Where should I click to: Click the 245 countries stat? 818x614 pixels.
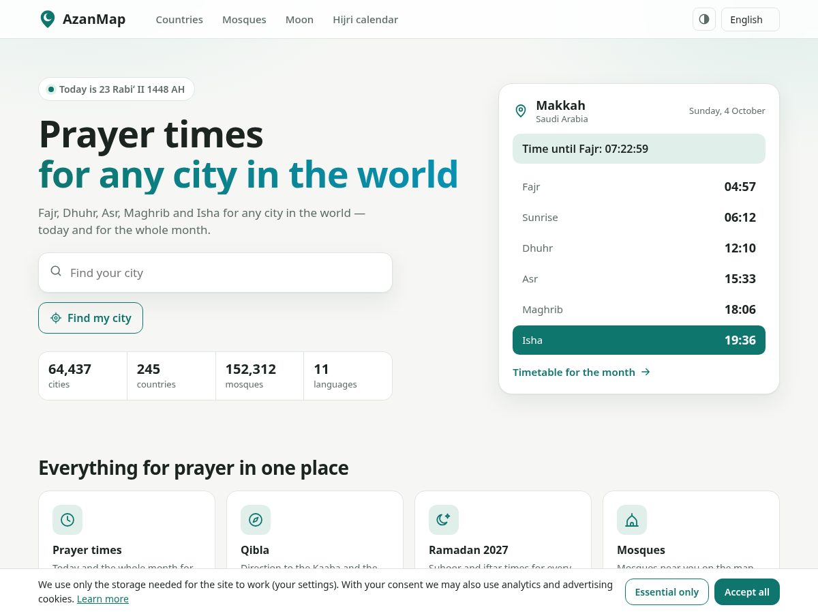171,376
